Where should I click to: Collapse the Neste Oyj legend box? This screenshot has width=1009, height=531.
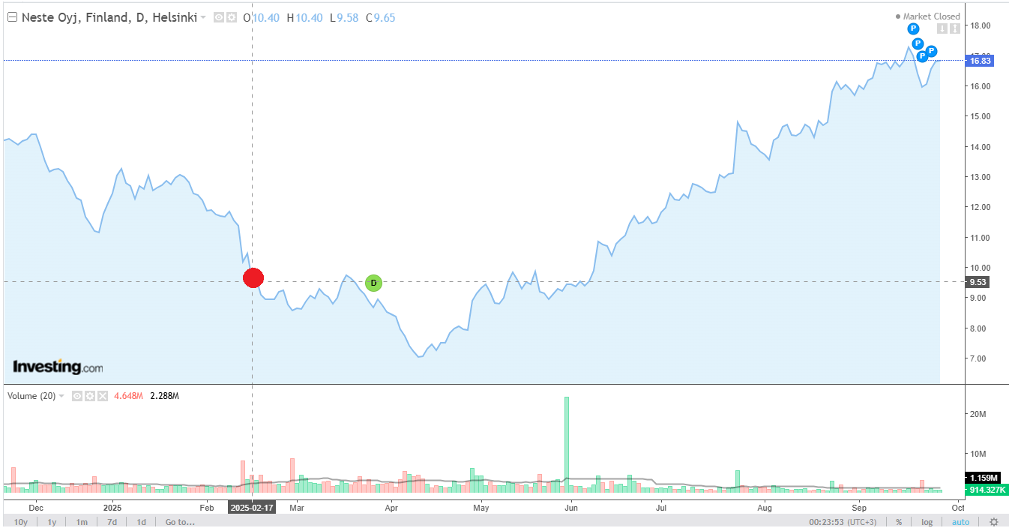coord(11,17)
